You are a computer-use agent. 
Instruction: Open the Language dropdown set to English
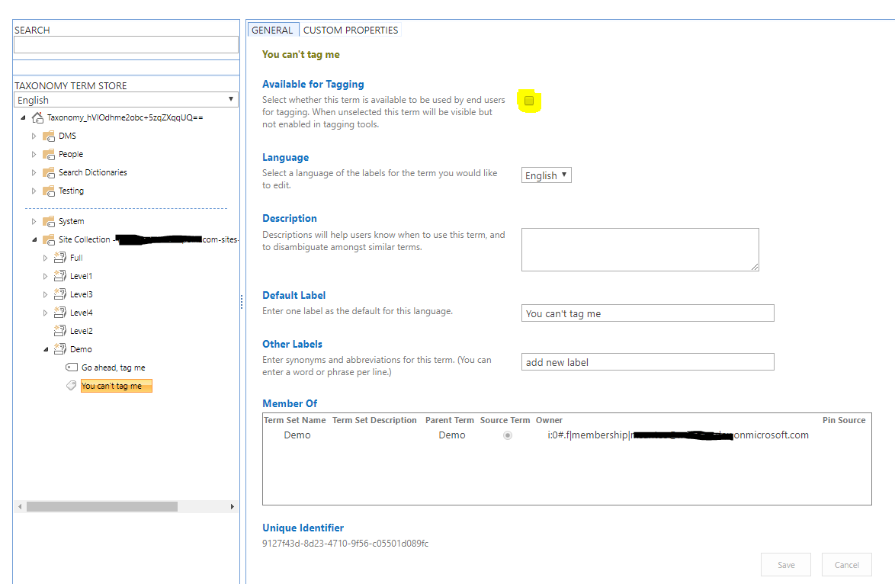pos(547,175)
